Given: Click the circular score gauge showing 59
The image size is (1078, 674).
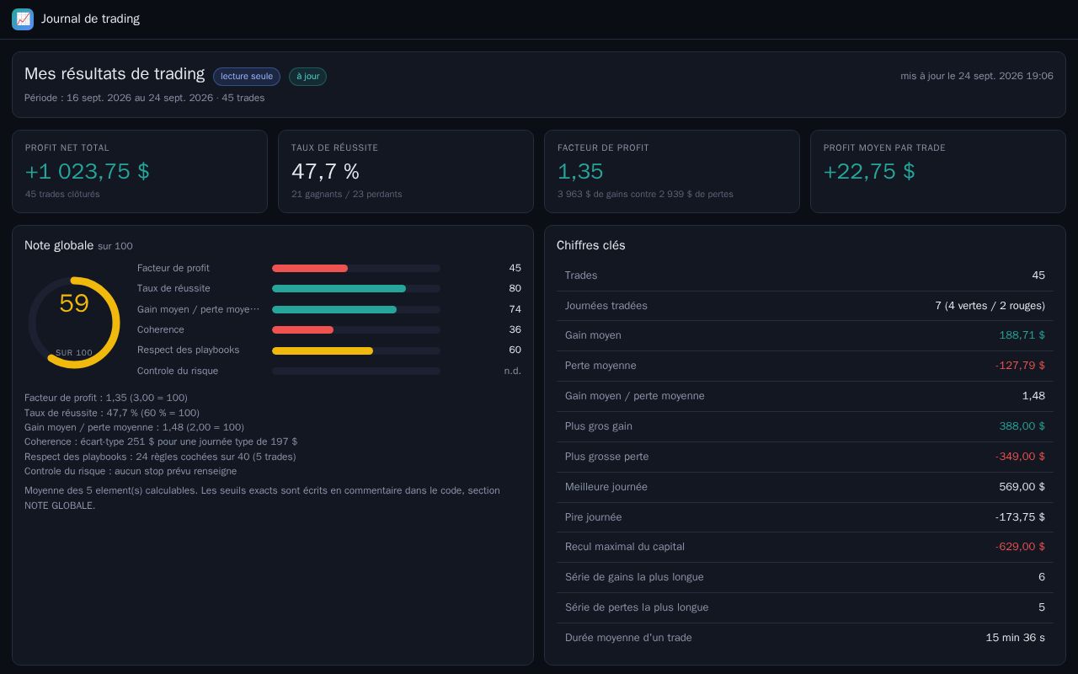Looking at the screenshot, I should [x=74, y=323].
